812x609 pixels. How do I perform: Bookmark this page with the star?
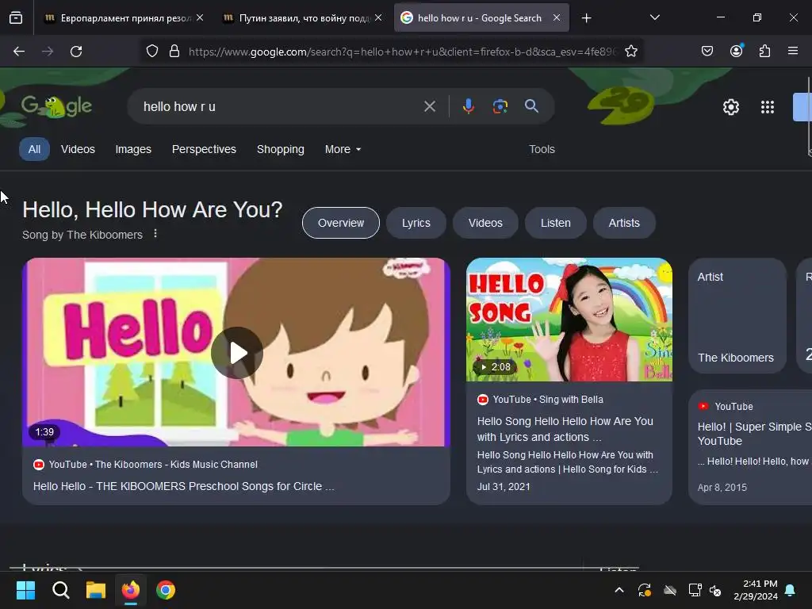pos(630,52)
